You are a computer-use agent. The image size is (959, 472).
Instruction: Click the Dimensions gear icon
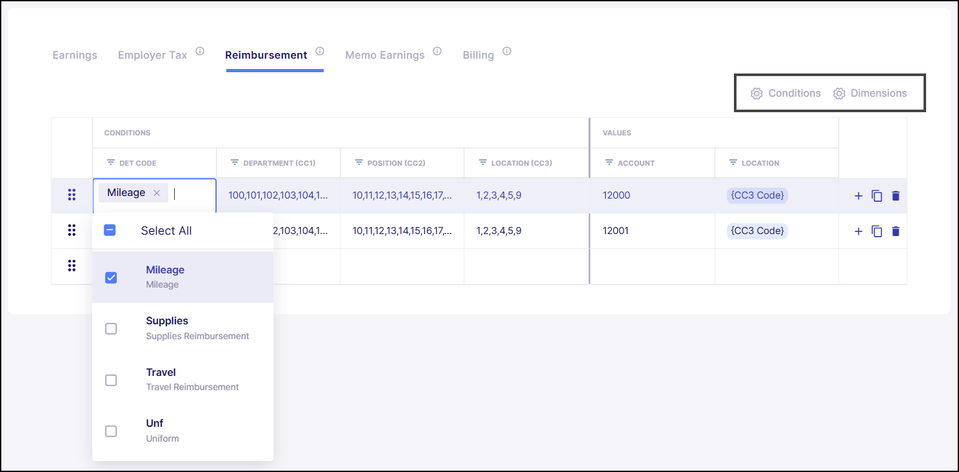coord(839,93)
